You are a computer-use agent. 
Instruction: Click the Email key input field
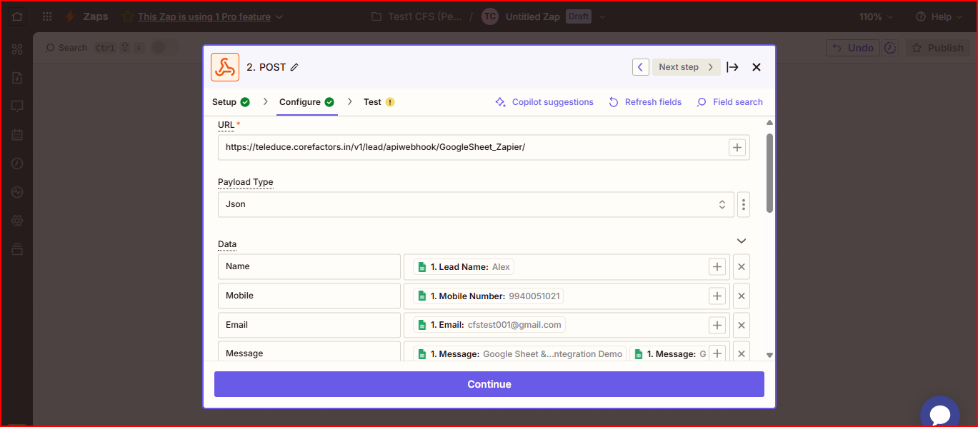click(x=309, y=326)
